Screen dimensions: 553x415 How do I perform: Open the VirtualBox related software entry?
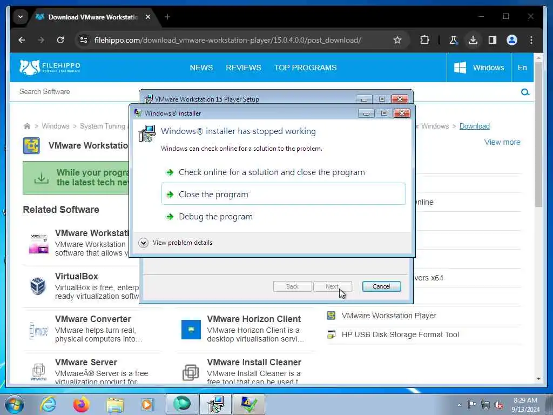77,276
